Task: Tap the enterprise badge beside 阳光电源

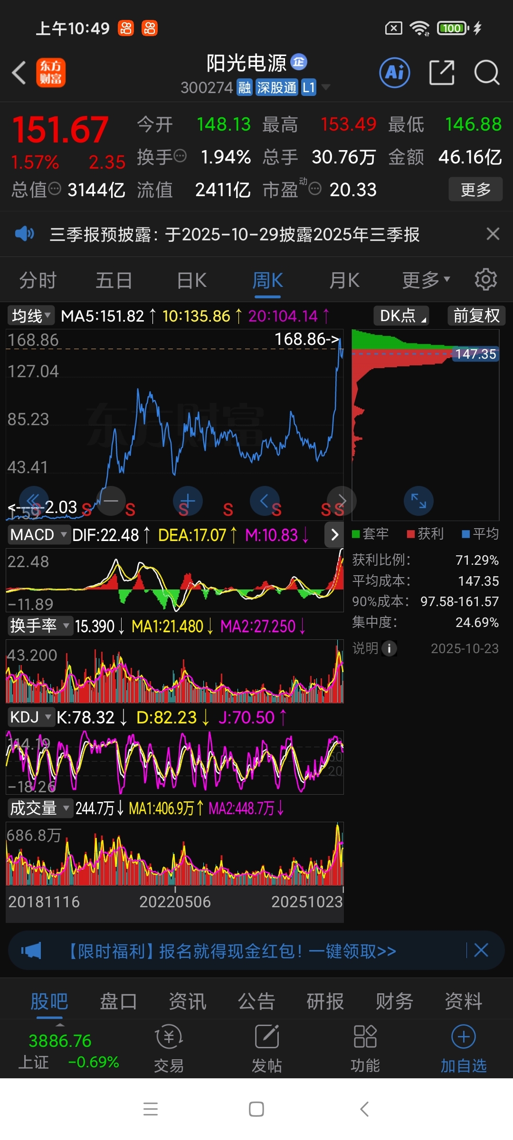Action: click(x=299, y=62)
